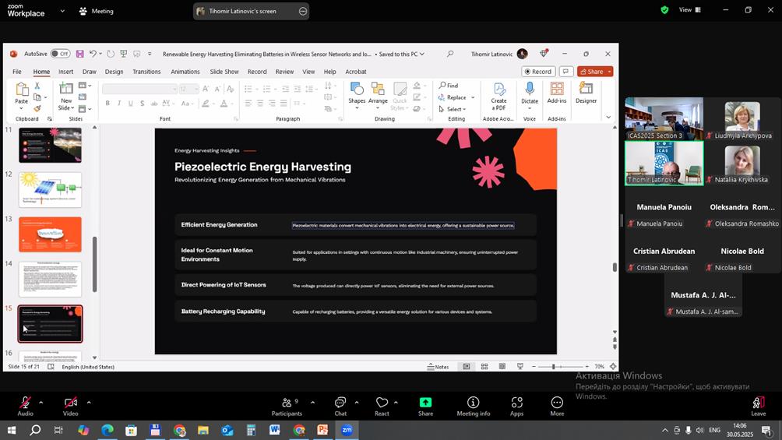Open the File menu
This screenshot has height=440, width=782.
17,72
